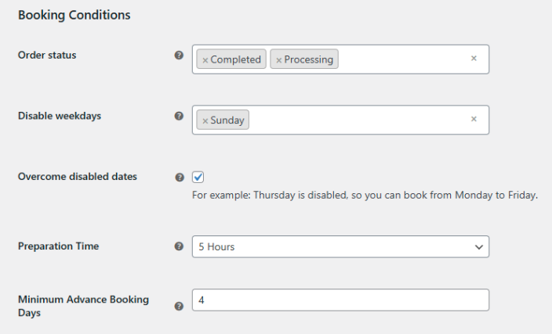
Task: Click the Overcome disabled dates label text
Action: click(78, 177)
